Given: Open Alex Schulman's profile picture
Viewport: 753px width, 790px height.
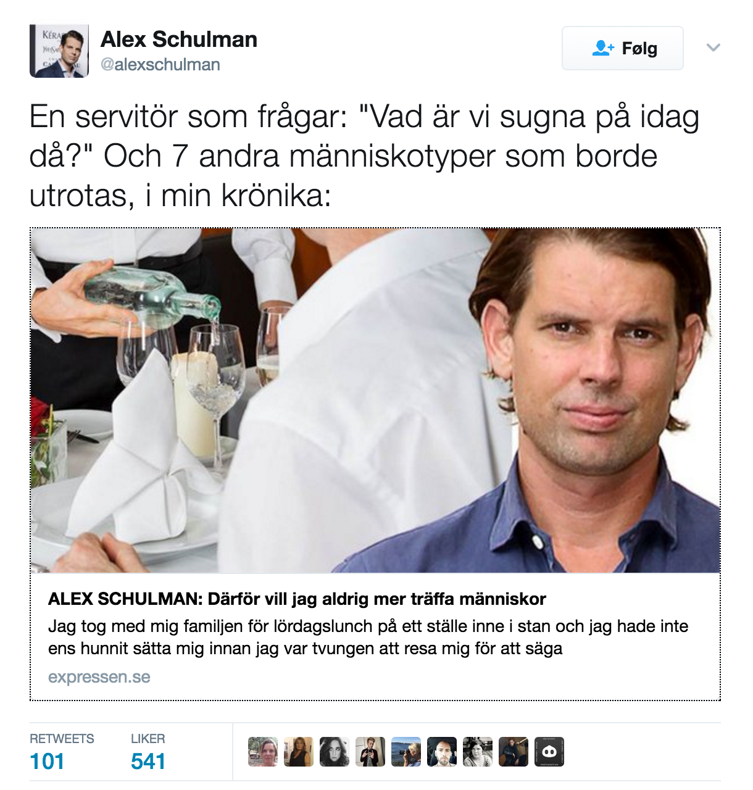Looking at the screenshot, I should pyautogui.click(x=59, y=51).
